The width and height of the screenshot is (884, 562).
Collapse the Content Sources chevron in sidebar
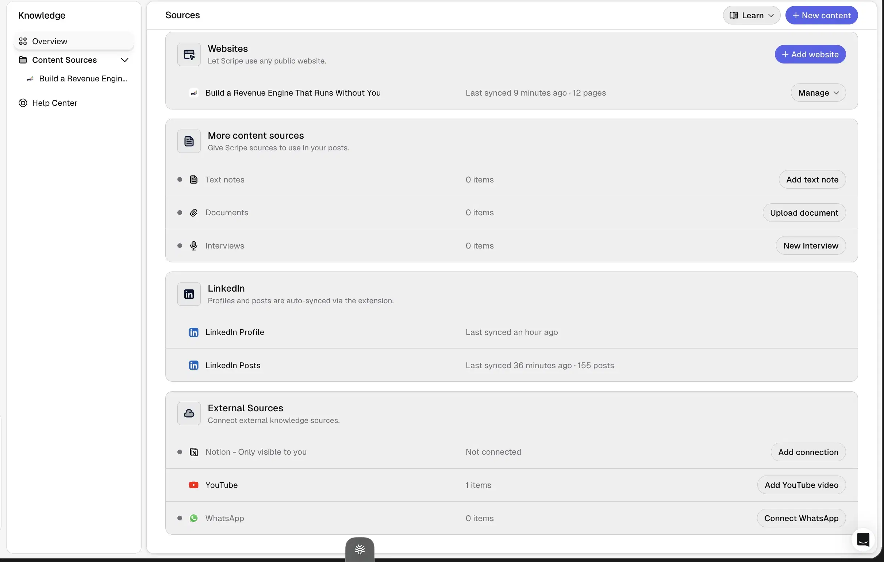coord(124,60)
